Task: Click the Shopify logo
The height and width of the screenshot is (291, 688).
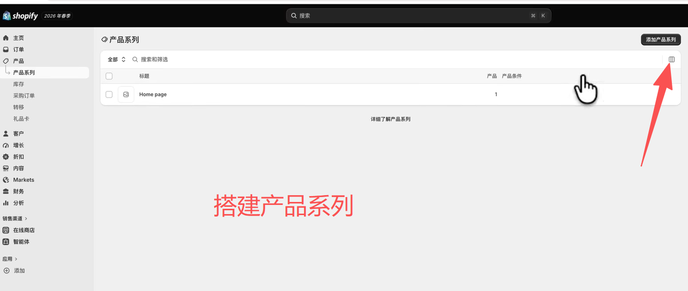Action: (20, 16)
